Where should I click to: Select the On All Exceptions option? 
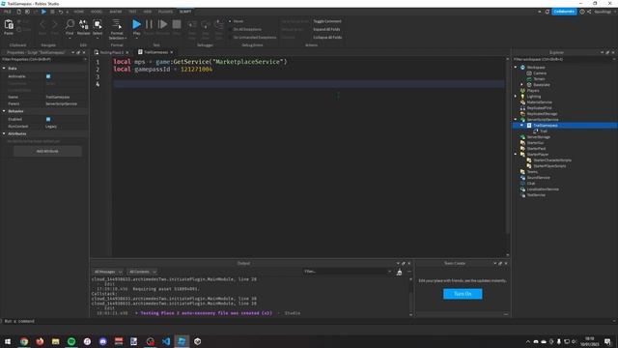[x=247, y=29]
